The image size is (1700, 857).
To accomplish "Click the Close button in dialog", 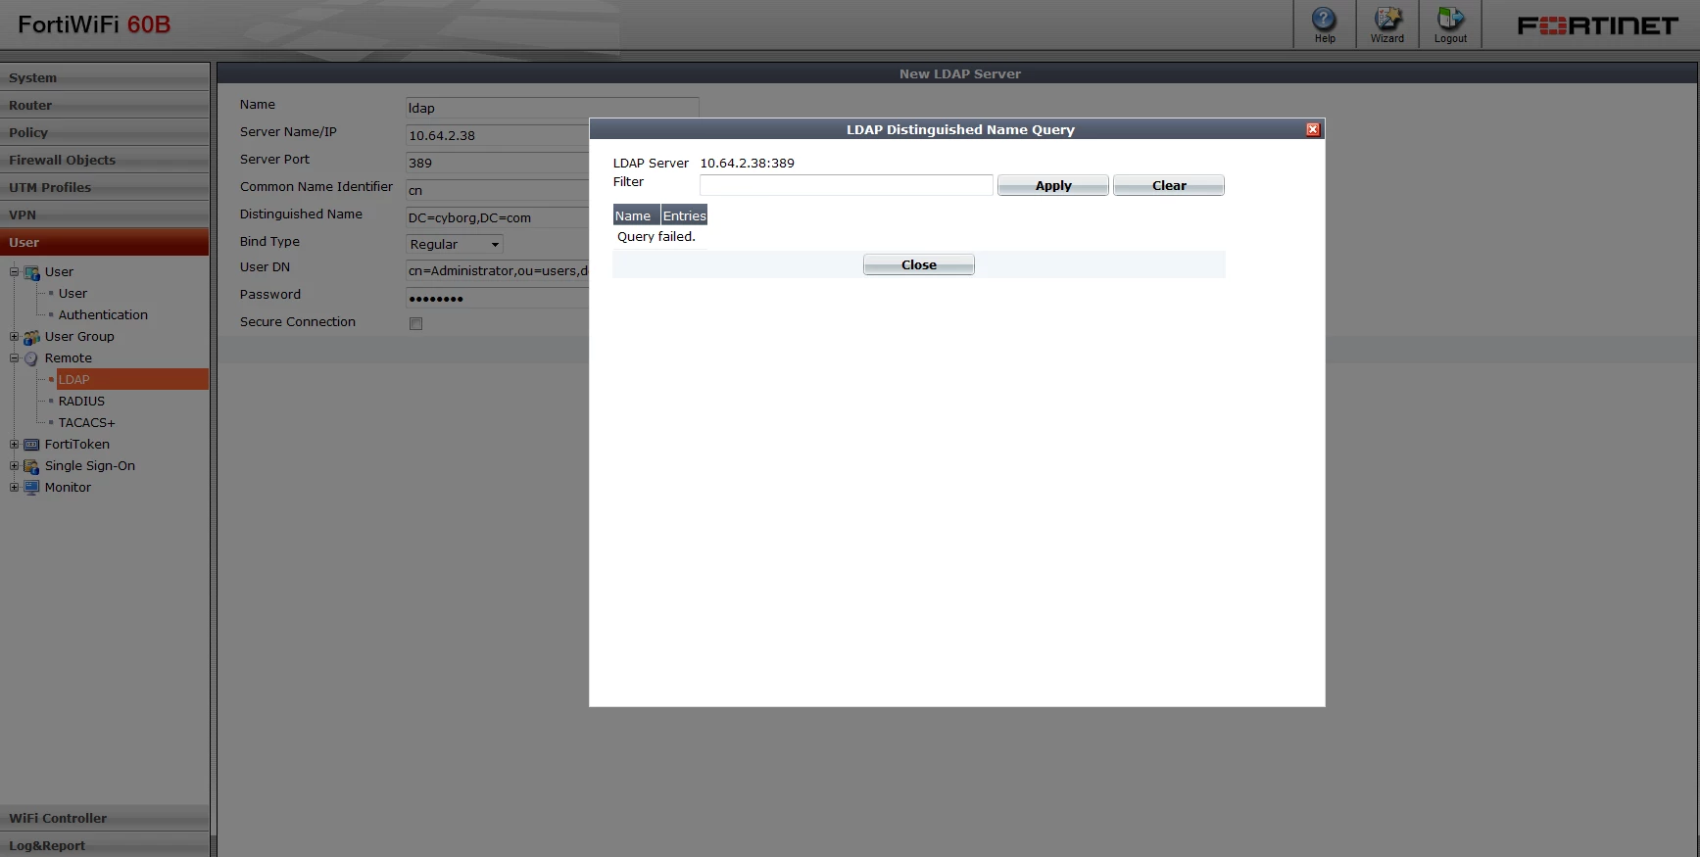I will point(919,264).
